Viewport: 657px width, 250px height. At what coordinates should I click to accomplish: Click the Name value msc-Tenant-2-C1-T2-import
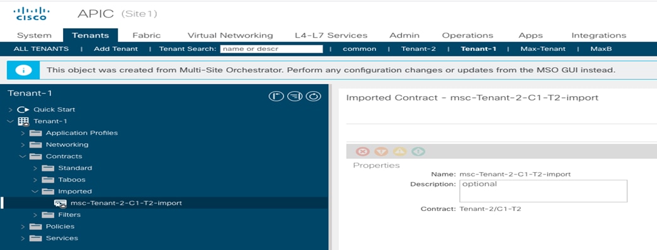click(x=515, y=174)
